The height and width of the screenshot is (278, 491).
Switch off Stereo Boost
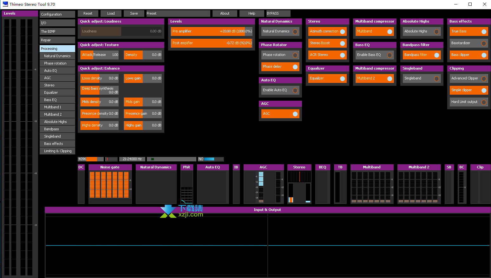pos(327,43)
